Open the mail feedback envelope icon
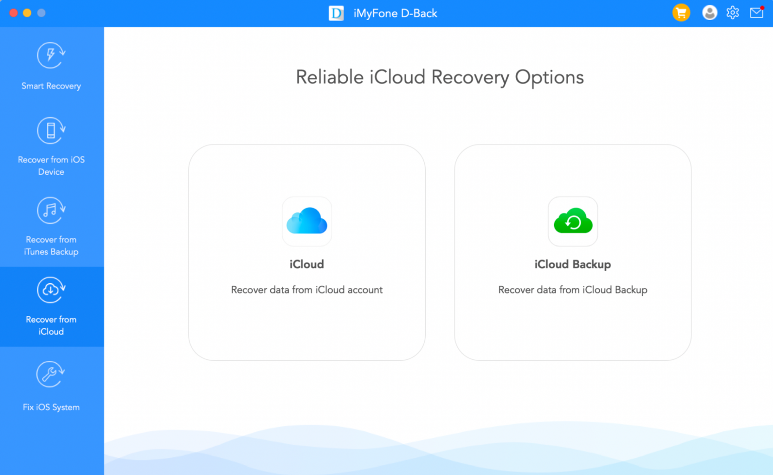Image resolution: width=773 pixels, height=475 pixels. coord(757,13)
